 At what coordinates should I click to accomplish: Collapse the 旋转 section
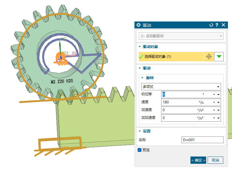pos(142,78)
